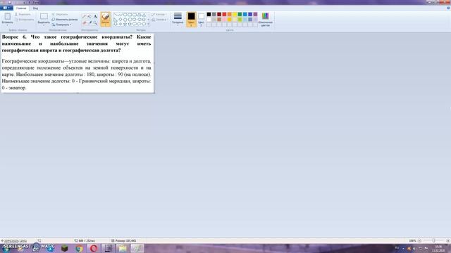The width and height of the screenshot is (451, 253).
Task: Select the Pencil tool
Action: click(84, 16)
